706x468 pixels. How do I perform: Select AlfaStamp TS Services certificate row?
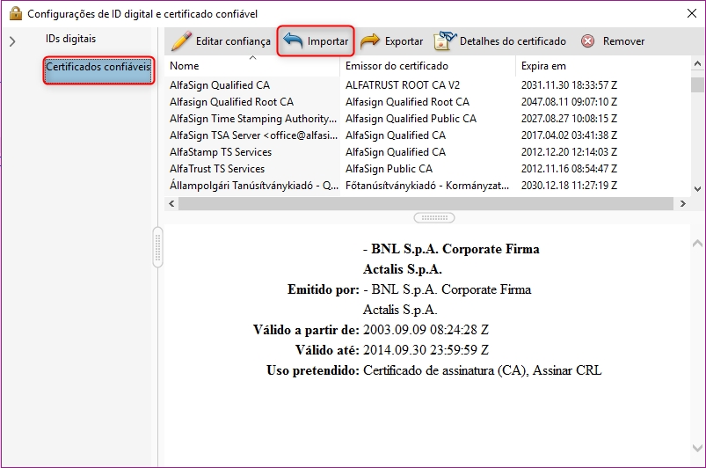click(221, 152)
